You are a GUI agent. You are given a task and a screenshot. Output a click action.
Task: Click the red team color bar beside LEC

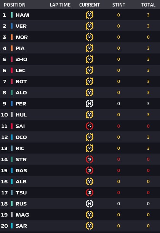click(x=12, y=70)
